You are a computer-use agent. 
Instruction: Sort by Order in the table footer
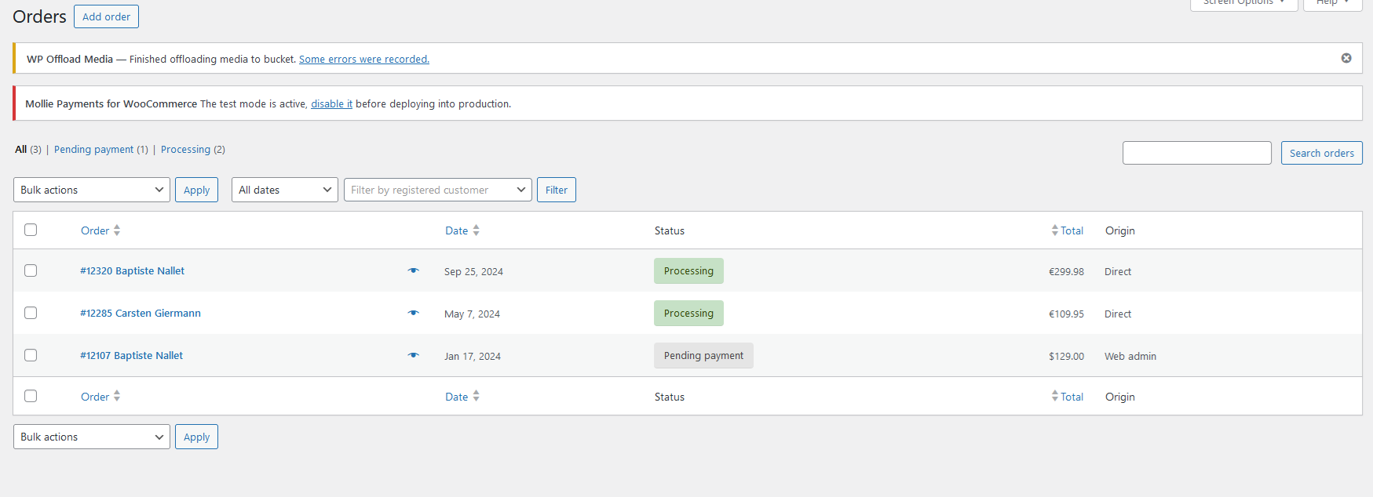tap(100, 397)
